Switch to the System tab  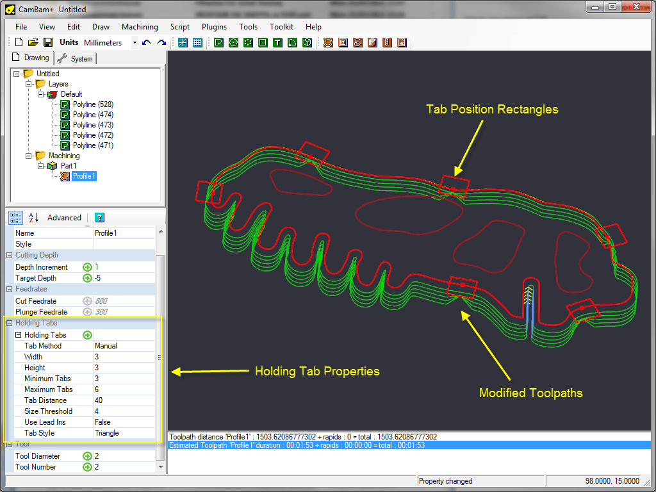click(x=76, y=59)
